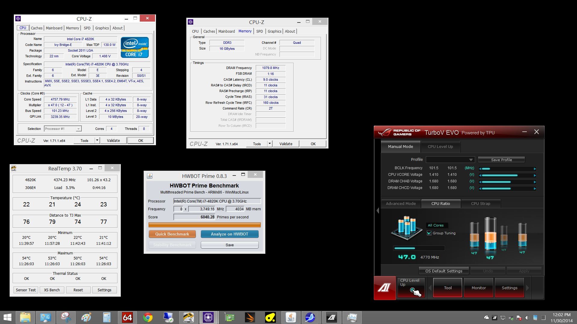Open Processor selection dropdown in CPU-Z
577x324 pixels.
point(63,129)
